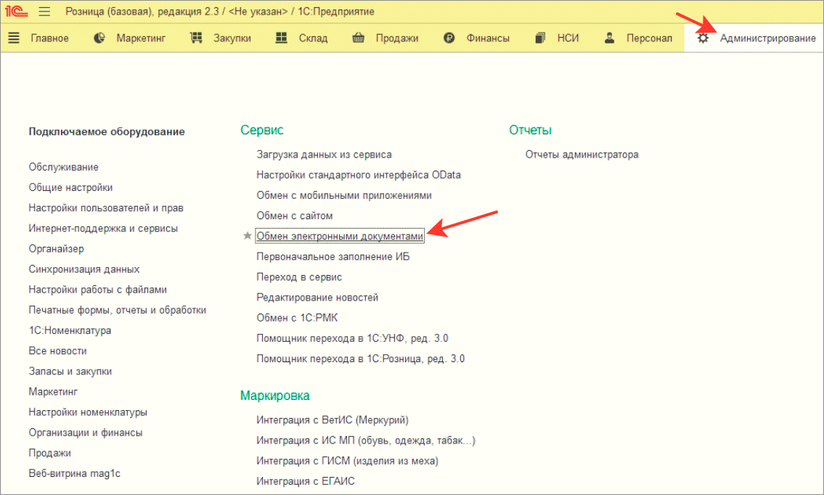Click the Продажи basket icon
The width and height of the screenshot is (824, 495).
(359, 38)
